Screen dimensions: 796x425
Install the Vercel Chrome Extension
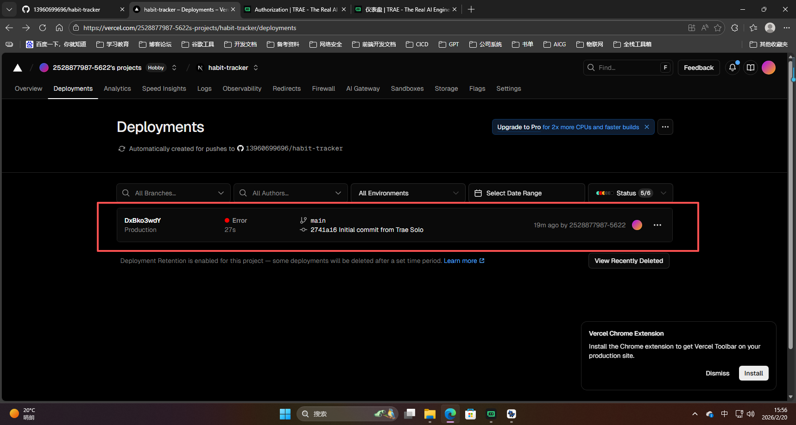tap(753, 373)
